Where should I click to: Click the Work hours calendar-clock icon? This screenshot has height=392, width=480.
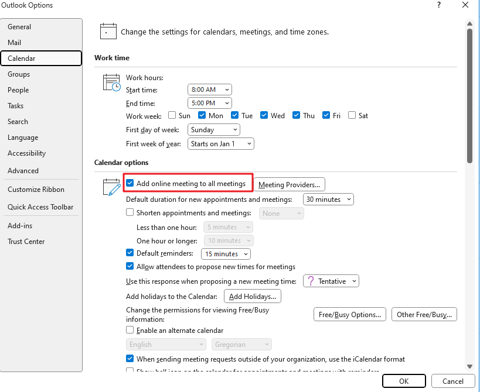tap(111, 82)
